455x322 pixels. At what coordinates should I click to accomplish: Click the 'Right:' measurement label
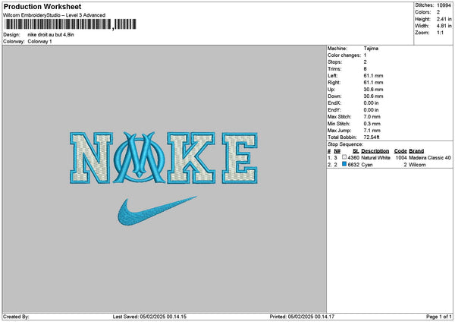point(334,82)
